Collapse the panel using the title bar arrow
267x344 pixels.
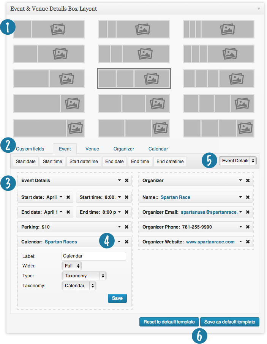(259, 8)
